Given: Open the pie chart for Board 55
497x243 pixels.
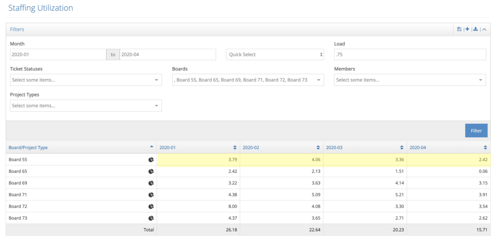Looking at the screenshot, I should tap(151, 160).
